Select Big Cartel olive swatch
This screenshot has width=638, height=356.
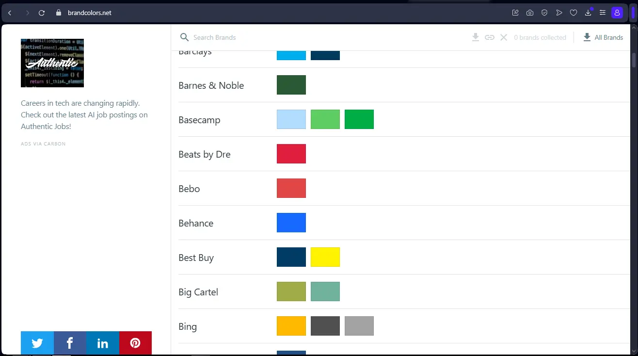(x=291, y=291)
